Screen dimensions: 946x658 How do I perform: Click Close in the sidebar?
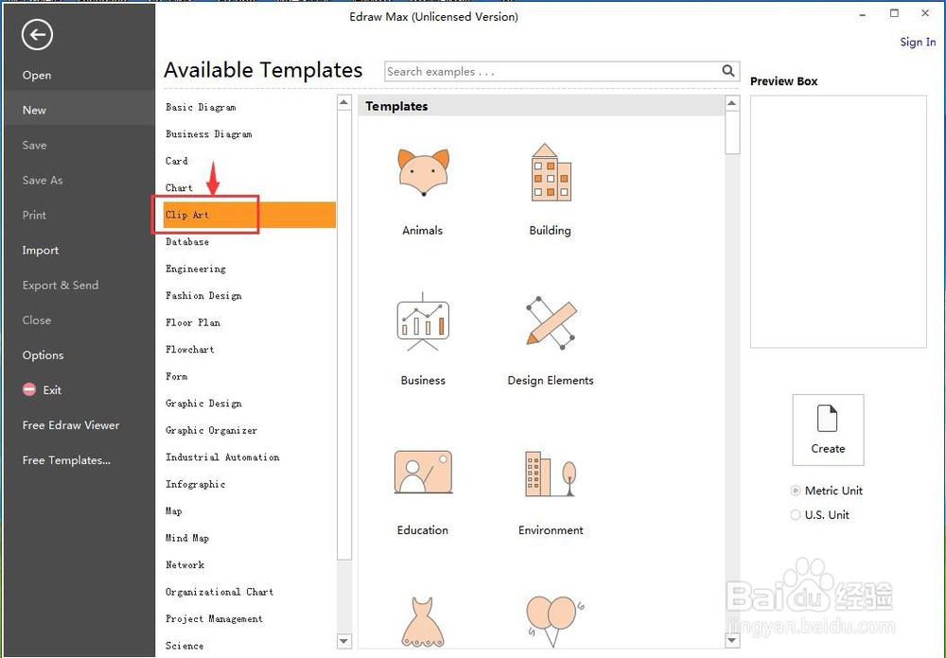36,320
